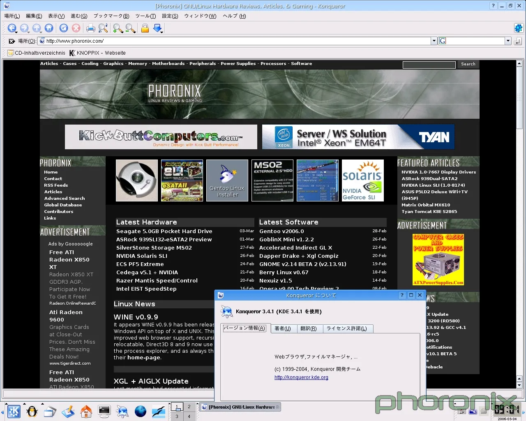Reload the page with the Reload icon
526x421 pixels.
pyautogui.click(x=64, y=28)
